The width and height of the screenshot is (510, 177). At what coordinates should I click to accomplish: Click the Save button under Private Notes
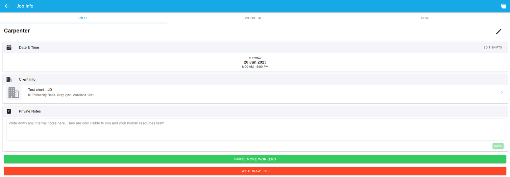[x=498, y=146]
